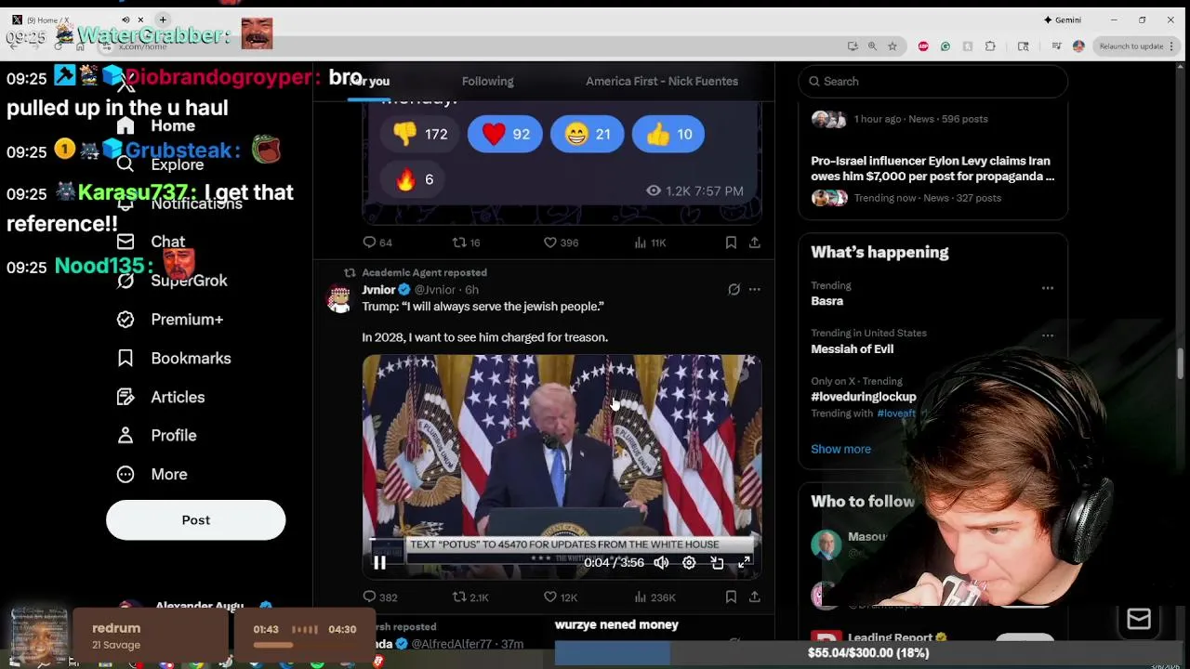
Task: Click the Profile person icon
Action: tap(126, 435)
